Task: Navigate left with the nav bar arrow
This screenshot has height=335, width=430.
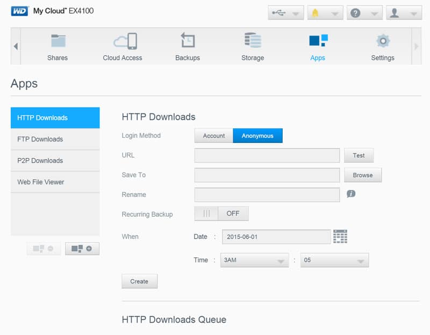Action: pyautogui.click(x=16, y=46)
